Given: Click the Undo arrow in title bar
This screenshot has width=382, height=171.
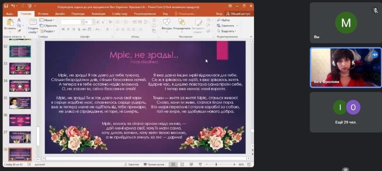Looking at the screenshot, I should coord(13,6).
